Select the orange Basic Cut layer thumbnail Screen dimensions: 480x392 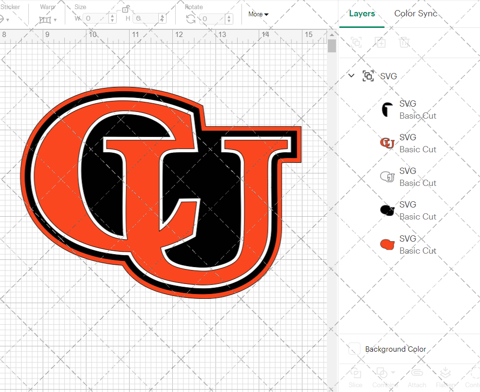coord(387,244)
